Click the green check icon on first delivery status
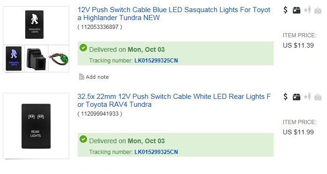Image resolution: width=327 pixels, height=174 pixels. pyautogui.click(x=83, y=48)
